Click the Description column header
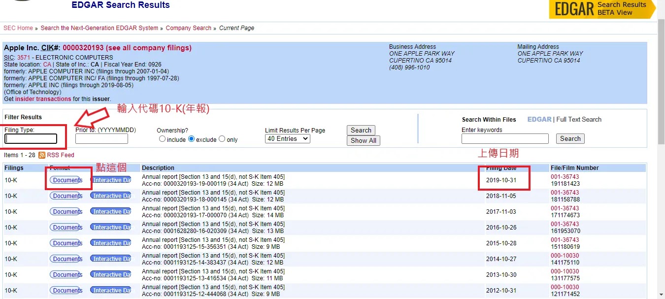This screenshot has width=665, height=299. point(158,168)
